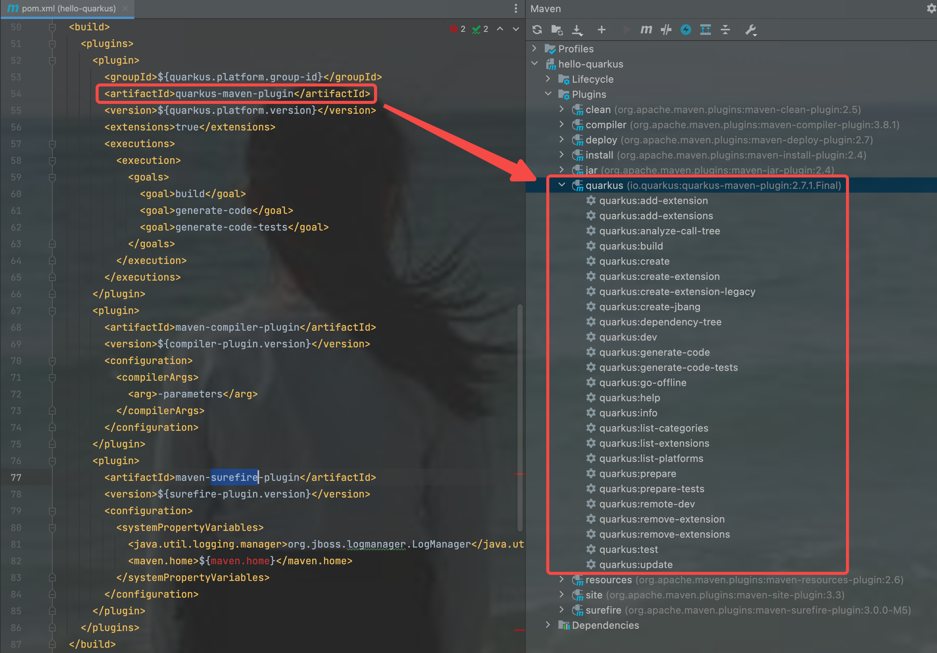Expand the Lifecycle node

548,79
